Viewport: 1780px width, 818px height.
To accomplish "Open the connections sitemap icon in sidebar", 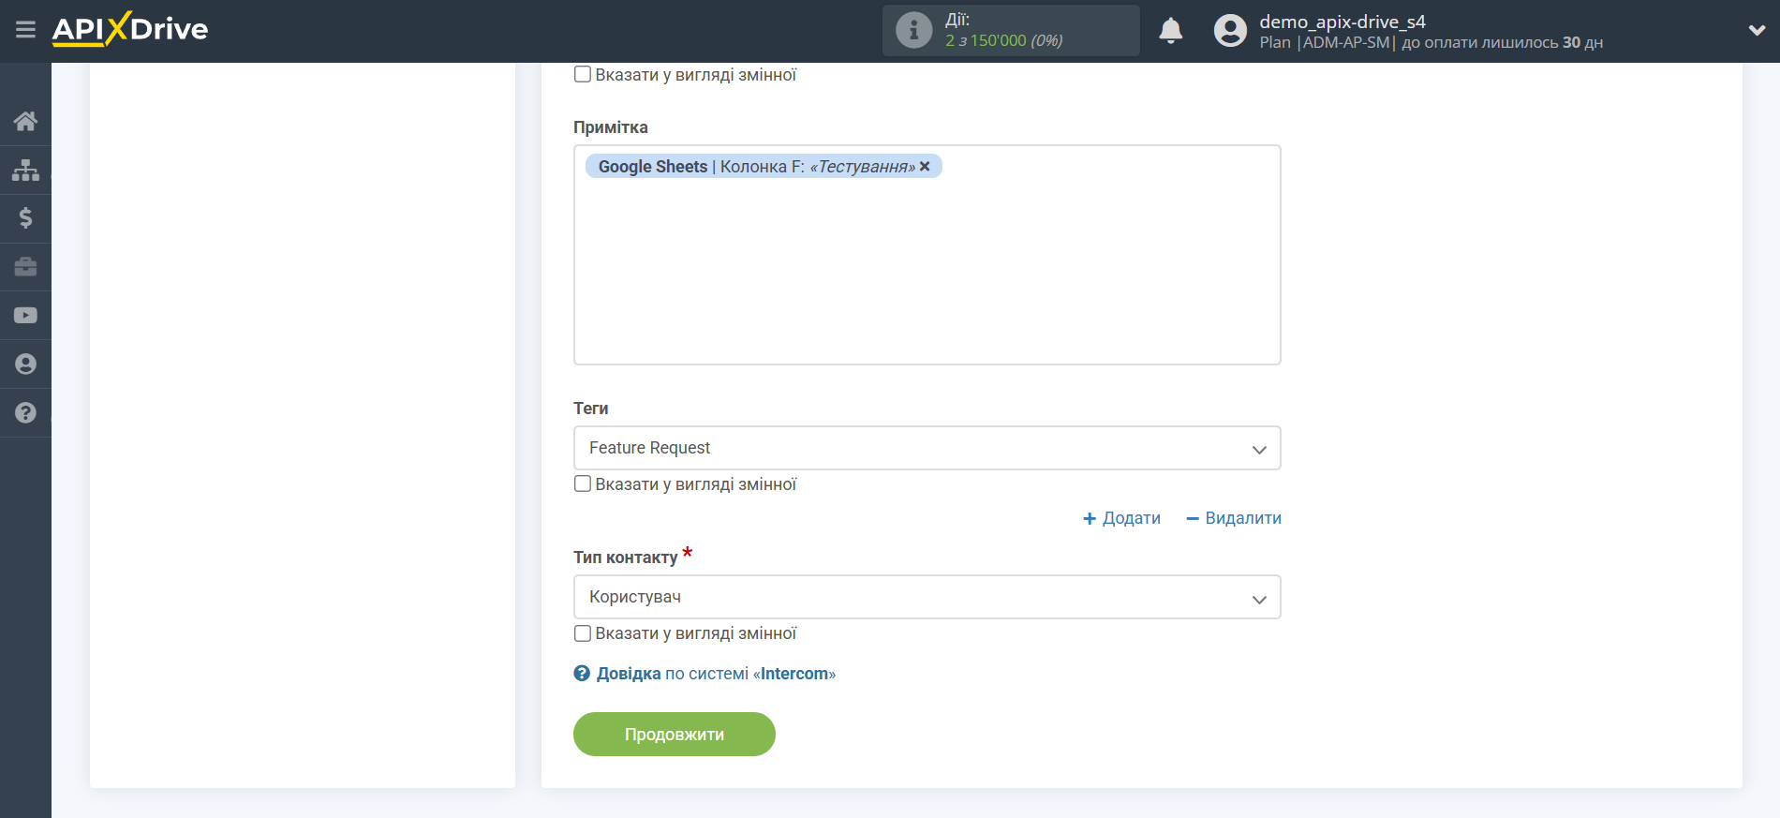I will coord(25,170).
